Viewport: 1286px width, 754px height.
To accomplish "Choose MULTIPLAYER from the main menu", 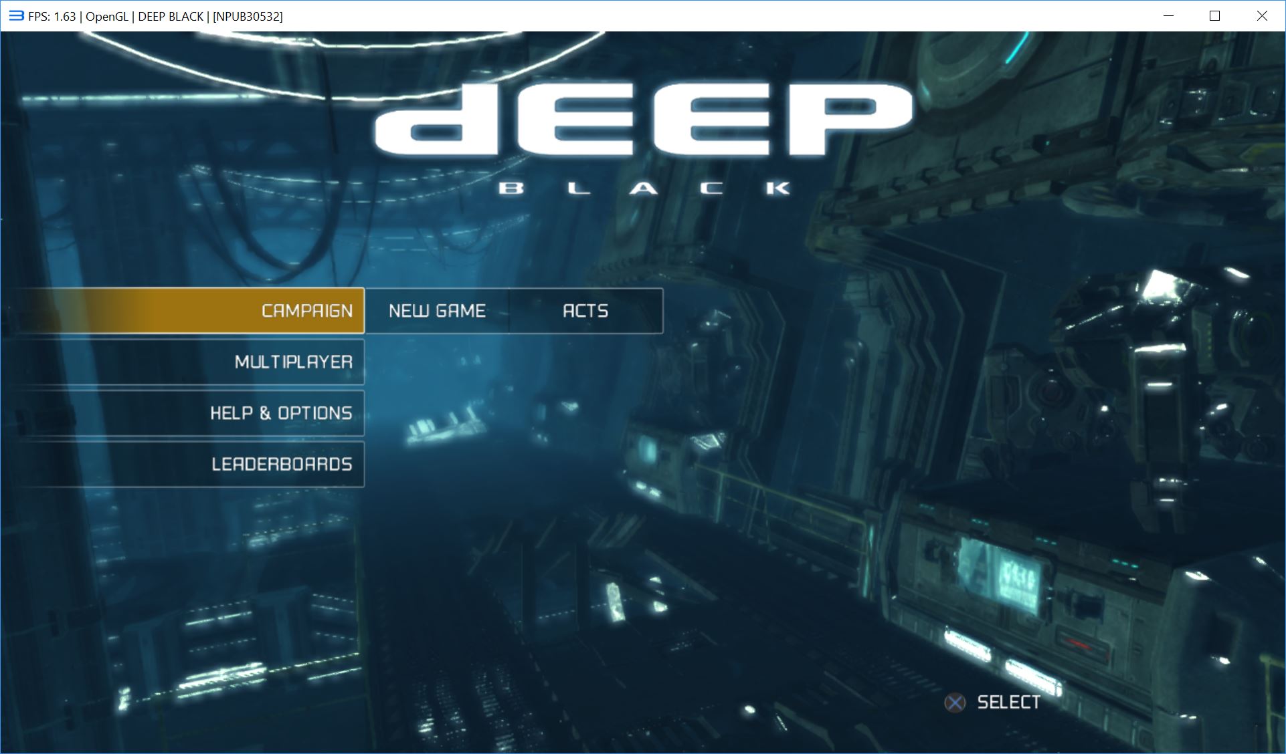I will (x=293, y=362).
